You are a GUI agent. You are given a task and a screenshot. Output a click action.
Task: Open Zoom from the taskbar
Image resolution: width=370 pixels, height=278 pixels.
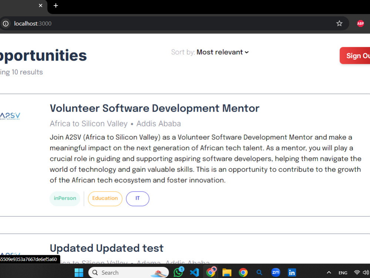(x=276, y=272)
